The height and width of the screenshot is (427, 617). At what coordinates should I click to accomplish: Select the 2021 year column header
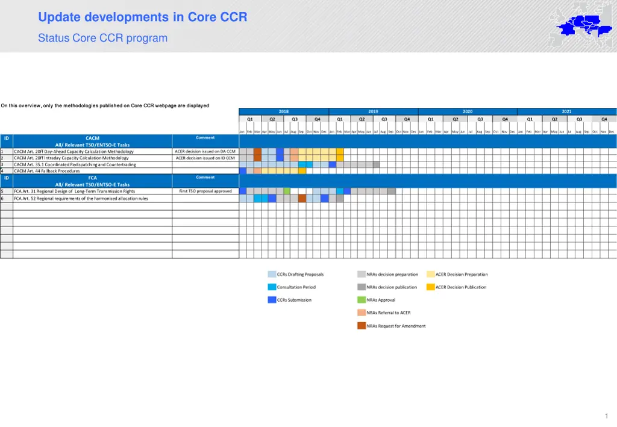pos(567,111)
